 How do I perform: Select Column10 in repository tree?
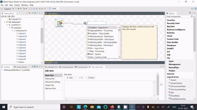tap(22, 36)
